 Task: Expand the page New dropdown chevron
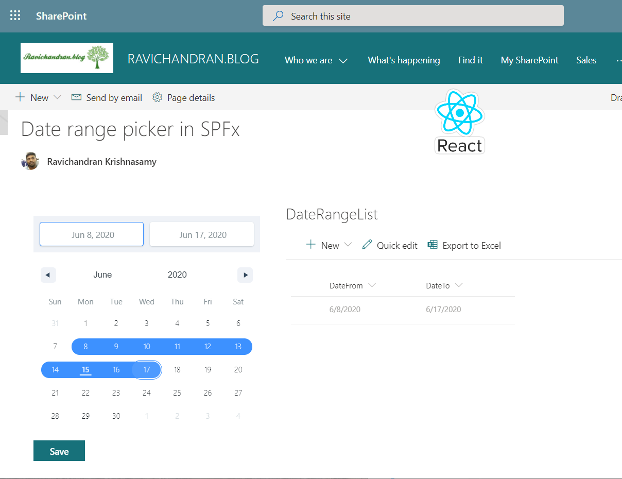(x=57, y=97)
